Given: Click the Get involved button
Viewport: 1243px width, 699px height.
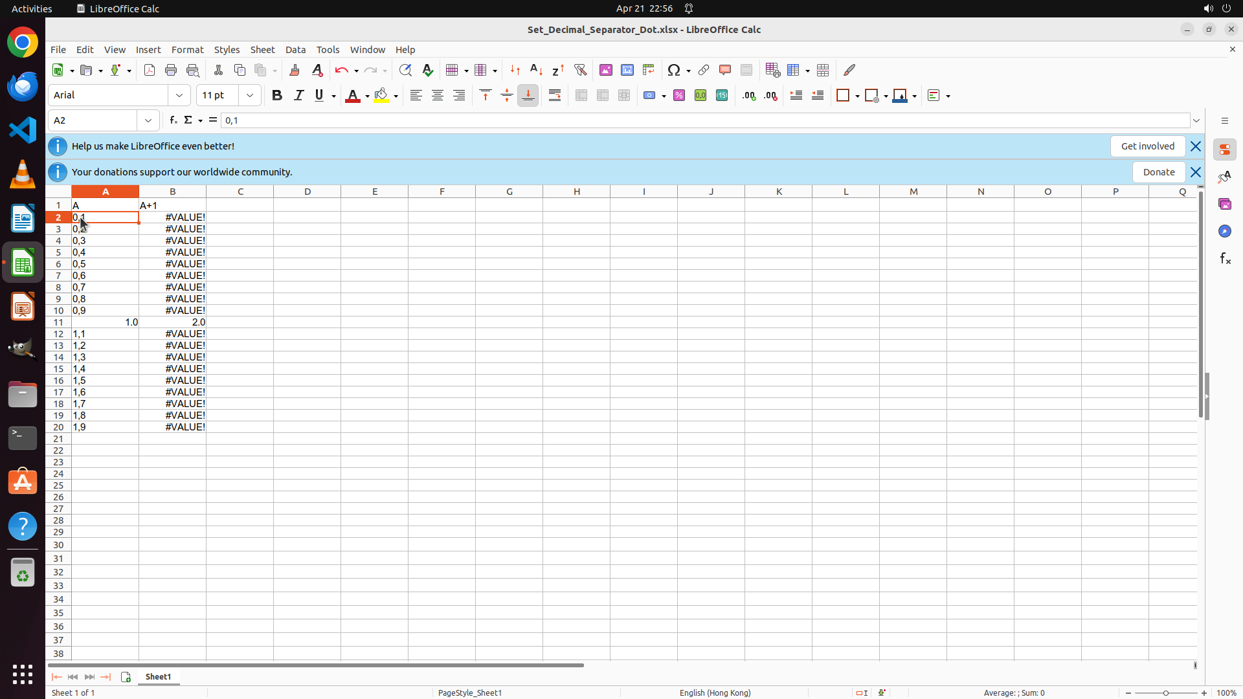Looking at the screenshot, I should click(1147, 146).
